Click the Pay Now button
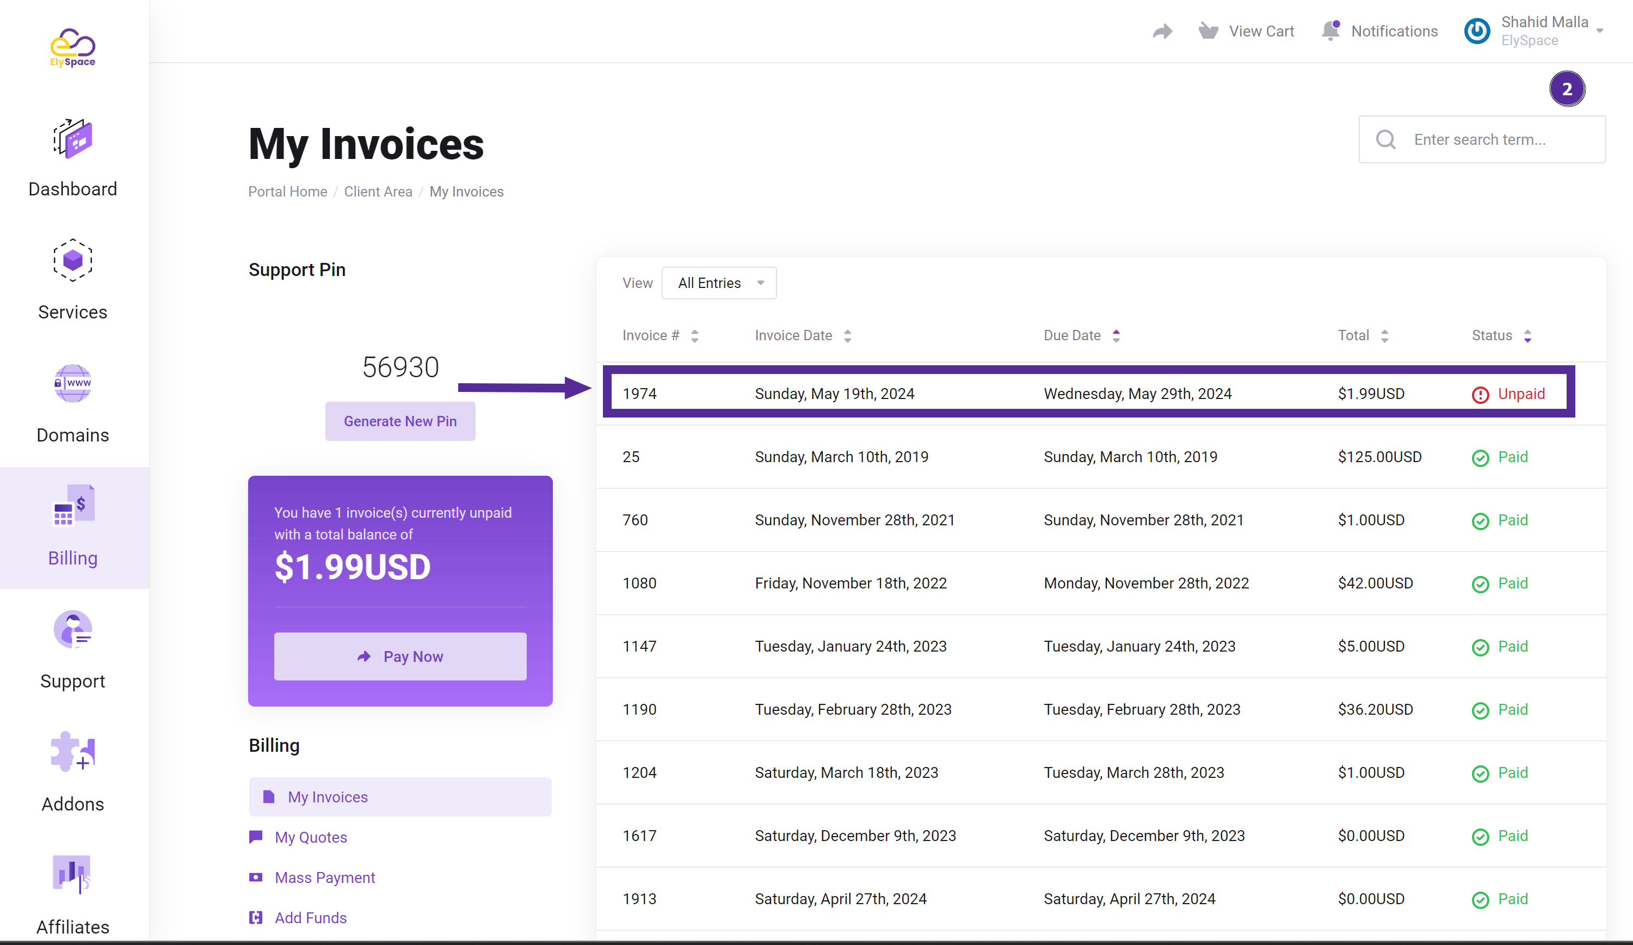Viewport: 1633px width, 945px height. click(x=400, y=656)
